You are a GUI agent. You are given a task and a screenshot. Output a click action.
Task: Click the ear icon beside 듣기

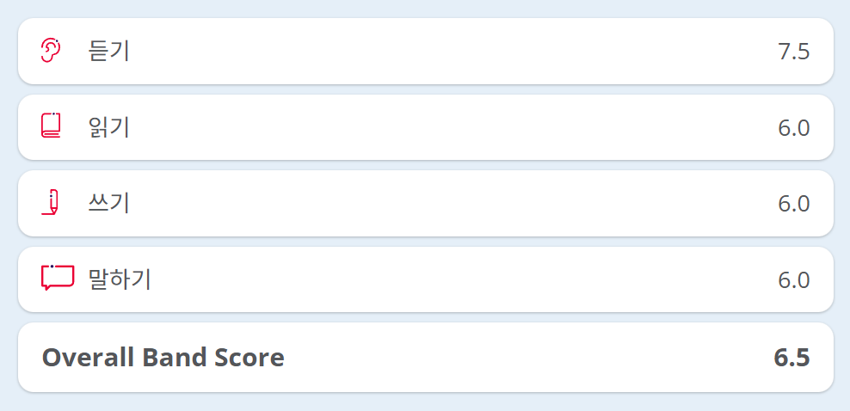52,51
